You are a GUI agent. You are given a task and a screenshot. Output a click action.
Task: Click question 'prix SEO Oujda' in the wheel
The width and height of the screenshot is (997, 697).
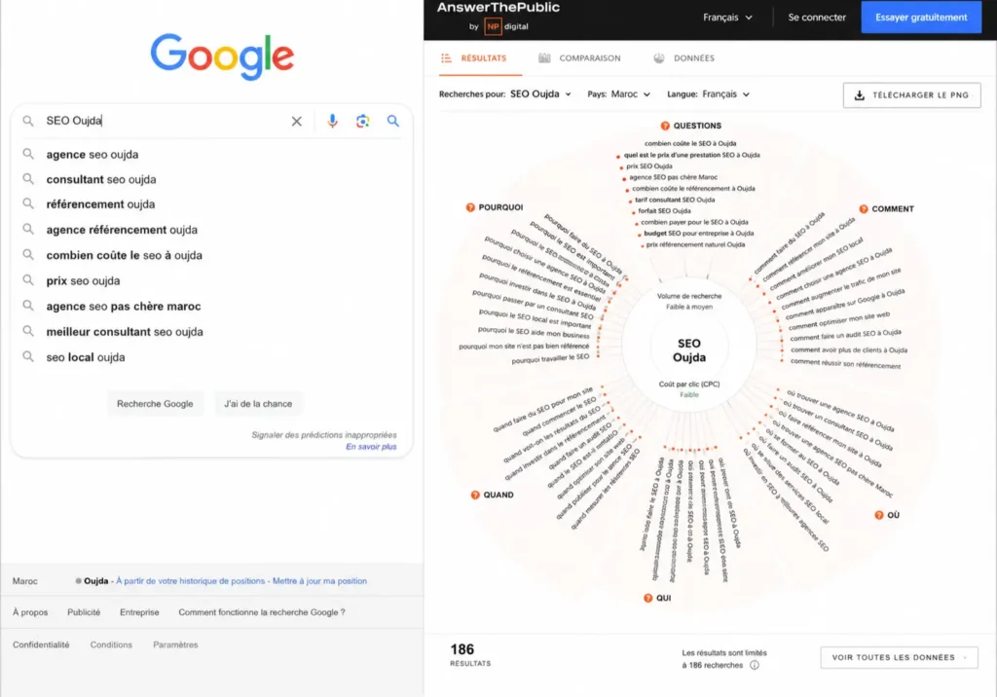(x=649, y=166)
